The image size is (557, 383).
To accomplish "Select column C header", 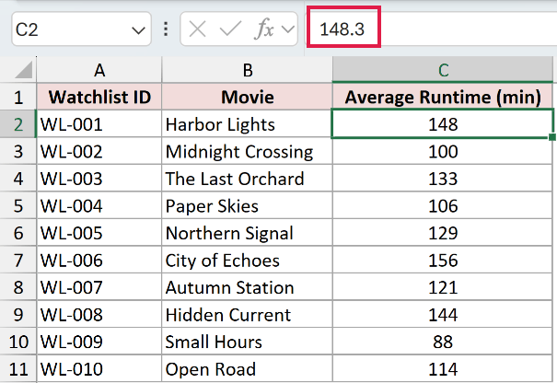I will 443,70.
